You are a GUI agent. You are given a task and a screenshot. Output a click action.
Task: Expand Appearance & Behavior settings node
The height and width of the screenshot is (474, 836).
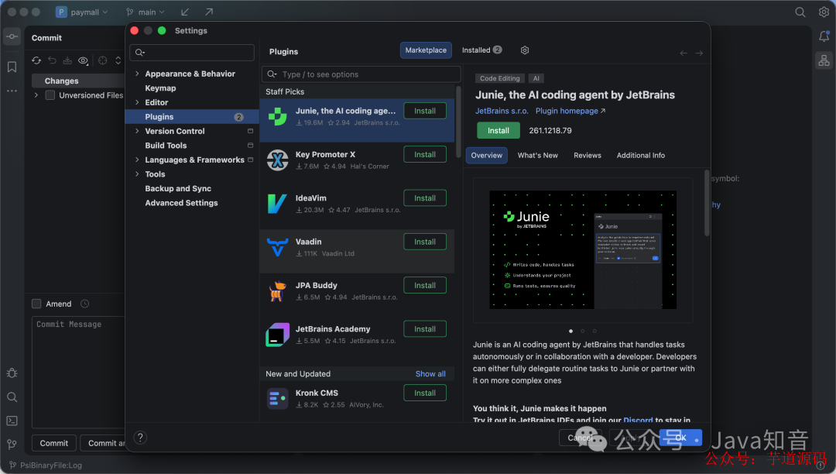[137, 74]
